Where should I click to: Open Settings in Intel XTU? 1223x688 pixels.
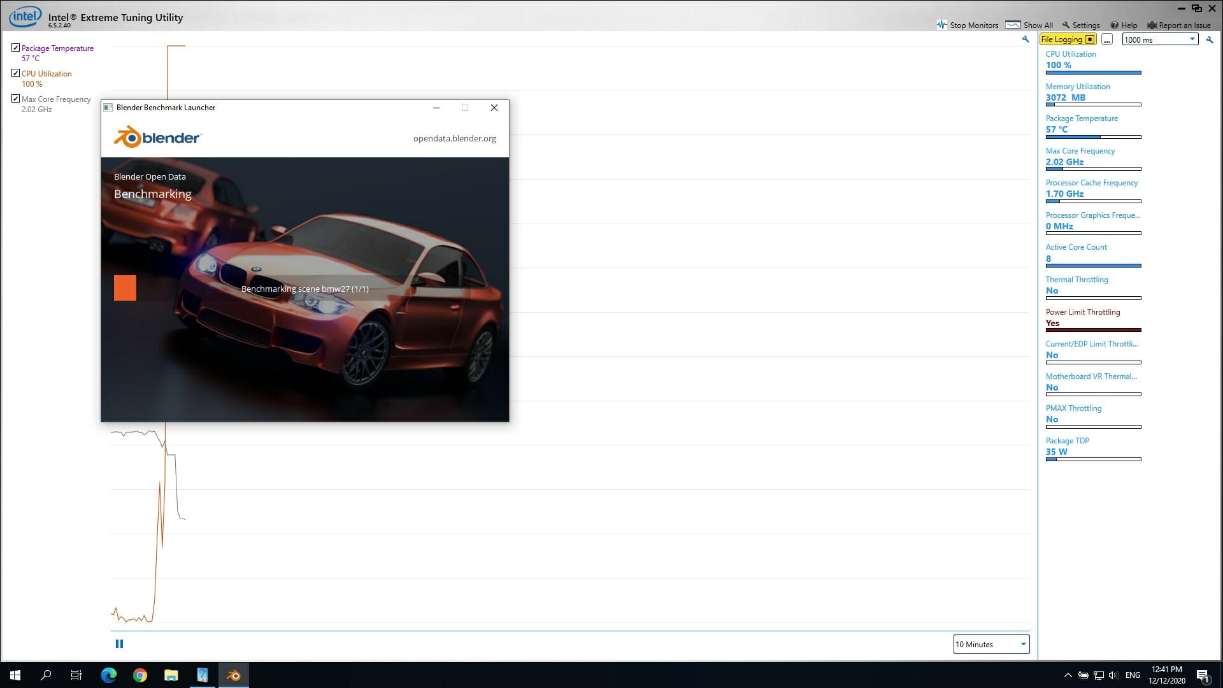(1081, 25)
